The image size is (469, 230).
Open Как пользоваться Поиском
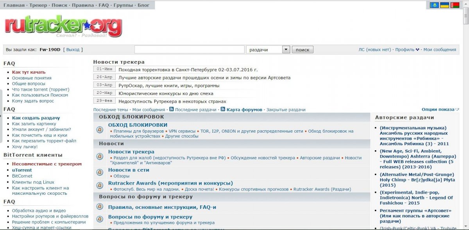tap(40, 95)
